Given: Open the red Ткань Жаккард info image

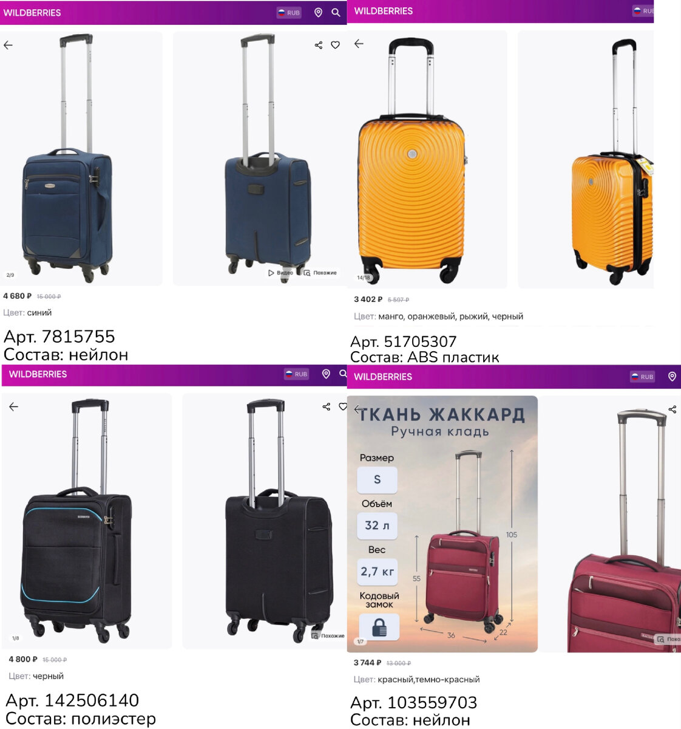Looking at the screenshot, I should 442,524.
